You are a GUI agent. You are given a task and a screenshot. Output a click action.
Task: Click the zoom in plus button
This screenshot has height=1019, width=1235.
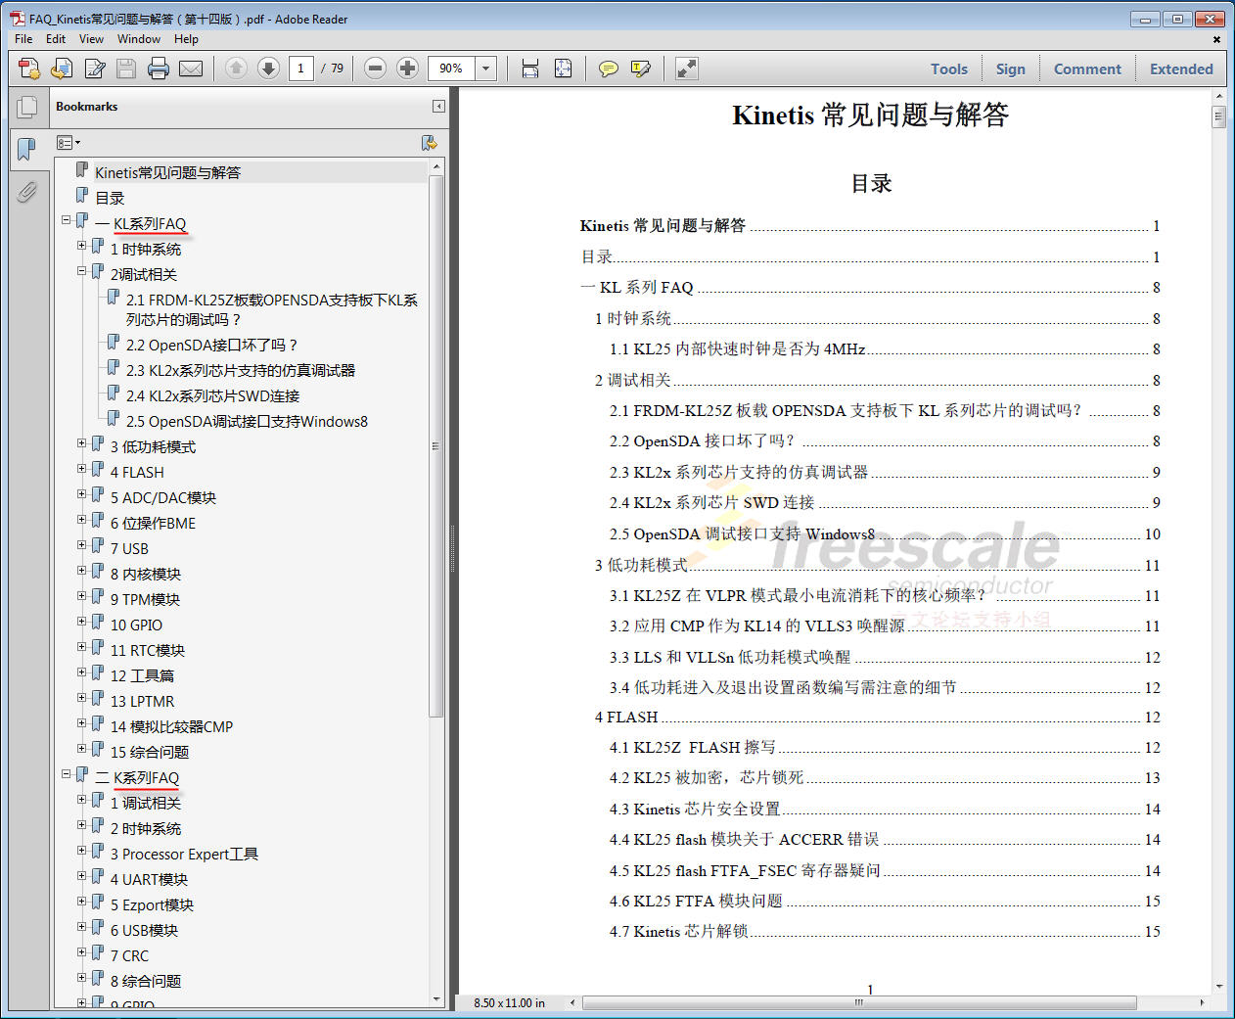408,69
